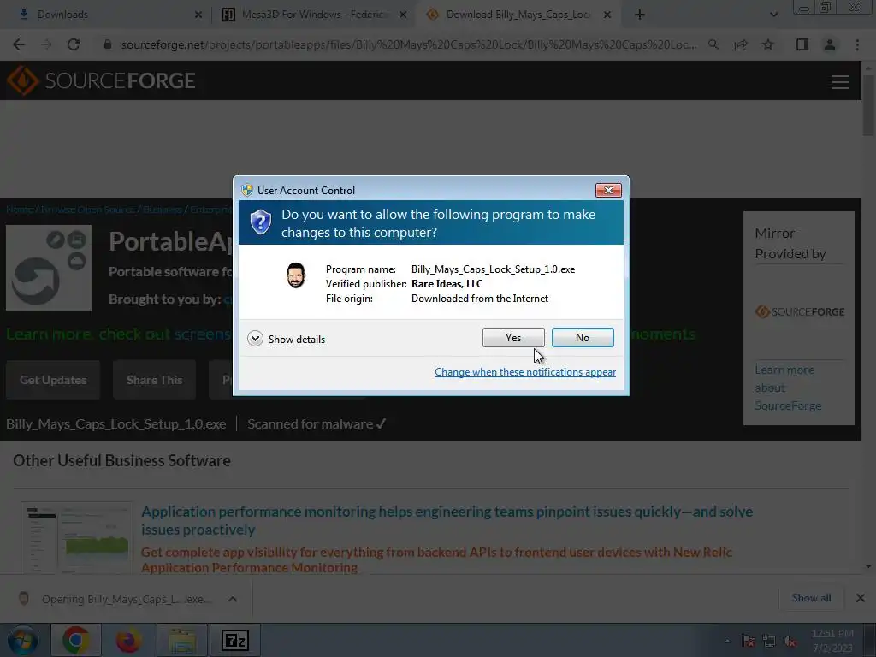Click the Get Updates button

tap(53, 380)
